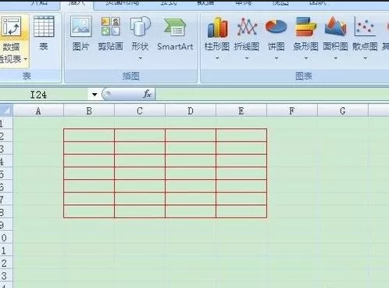Choose Scatter chart (散点图) icon
The height and width of the screenshot is (288, 389).
click(365, 27)
